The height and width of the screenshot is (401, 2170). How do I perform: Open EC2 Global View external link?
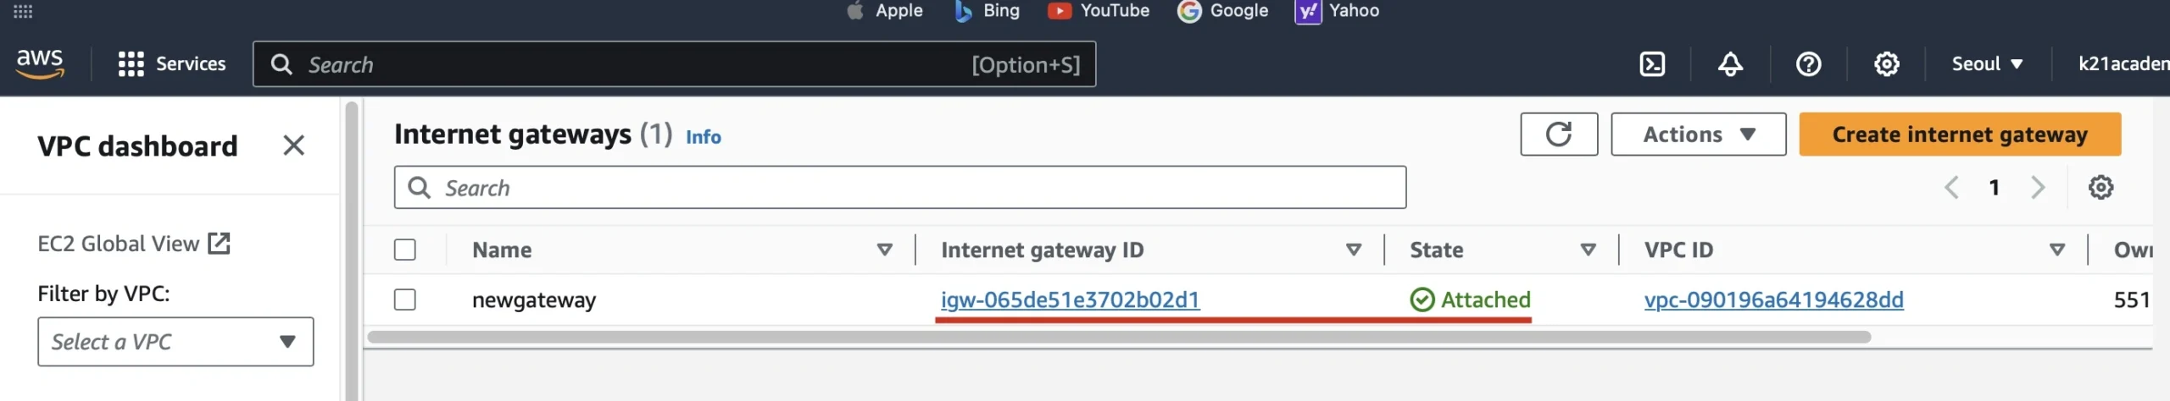point(134,244)
